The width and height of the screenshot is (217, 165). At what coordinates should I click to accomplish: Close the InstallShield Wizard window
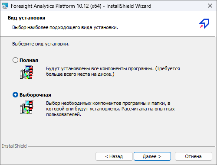coord(210,6)
